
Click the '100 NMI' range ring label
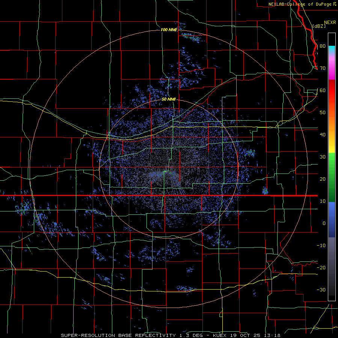pos(169,30)
